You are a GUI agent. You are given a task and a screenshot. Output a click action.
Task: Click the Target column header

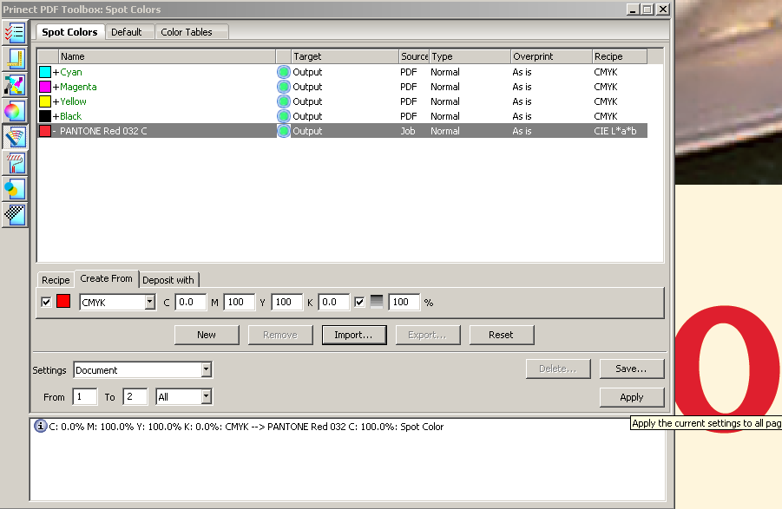point(345,56)
